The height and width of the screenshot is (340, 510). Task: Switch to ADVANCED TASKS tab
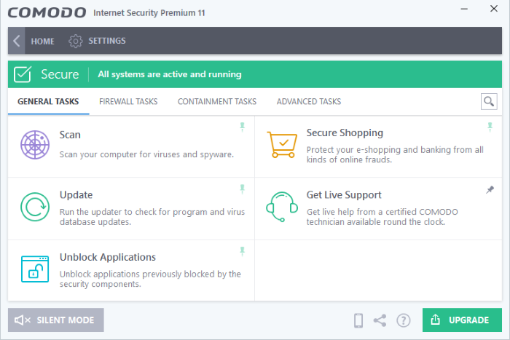(309, 102)
